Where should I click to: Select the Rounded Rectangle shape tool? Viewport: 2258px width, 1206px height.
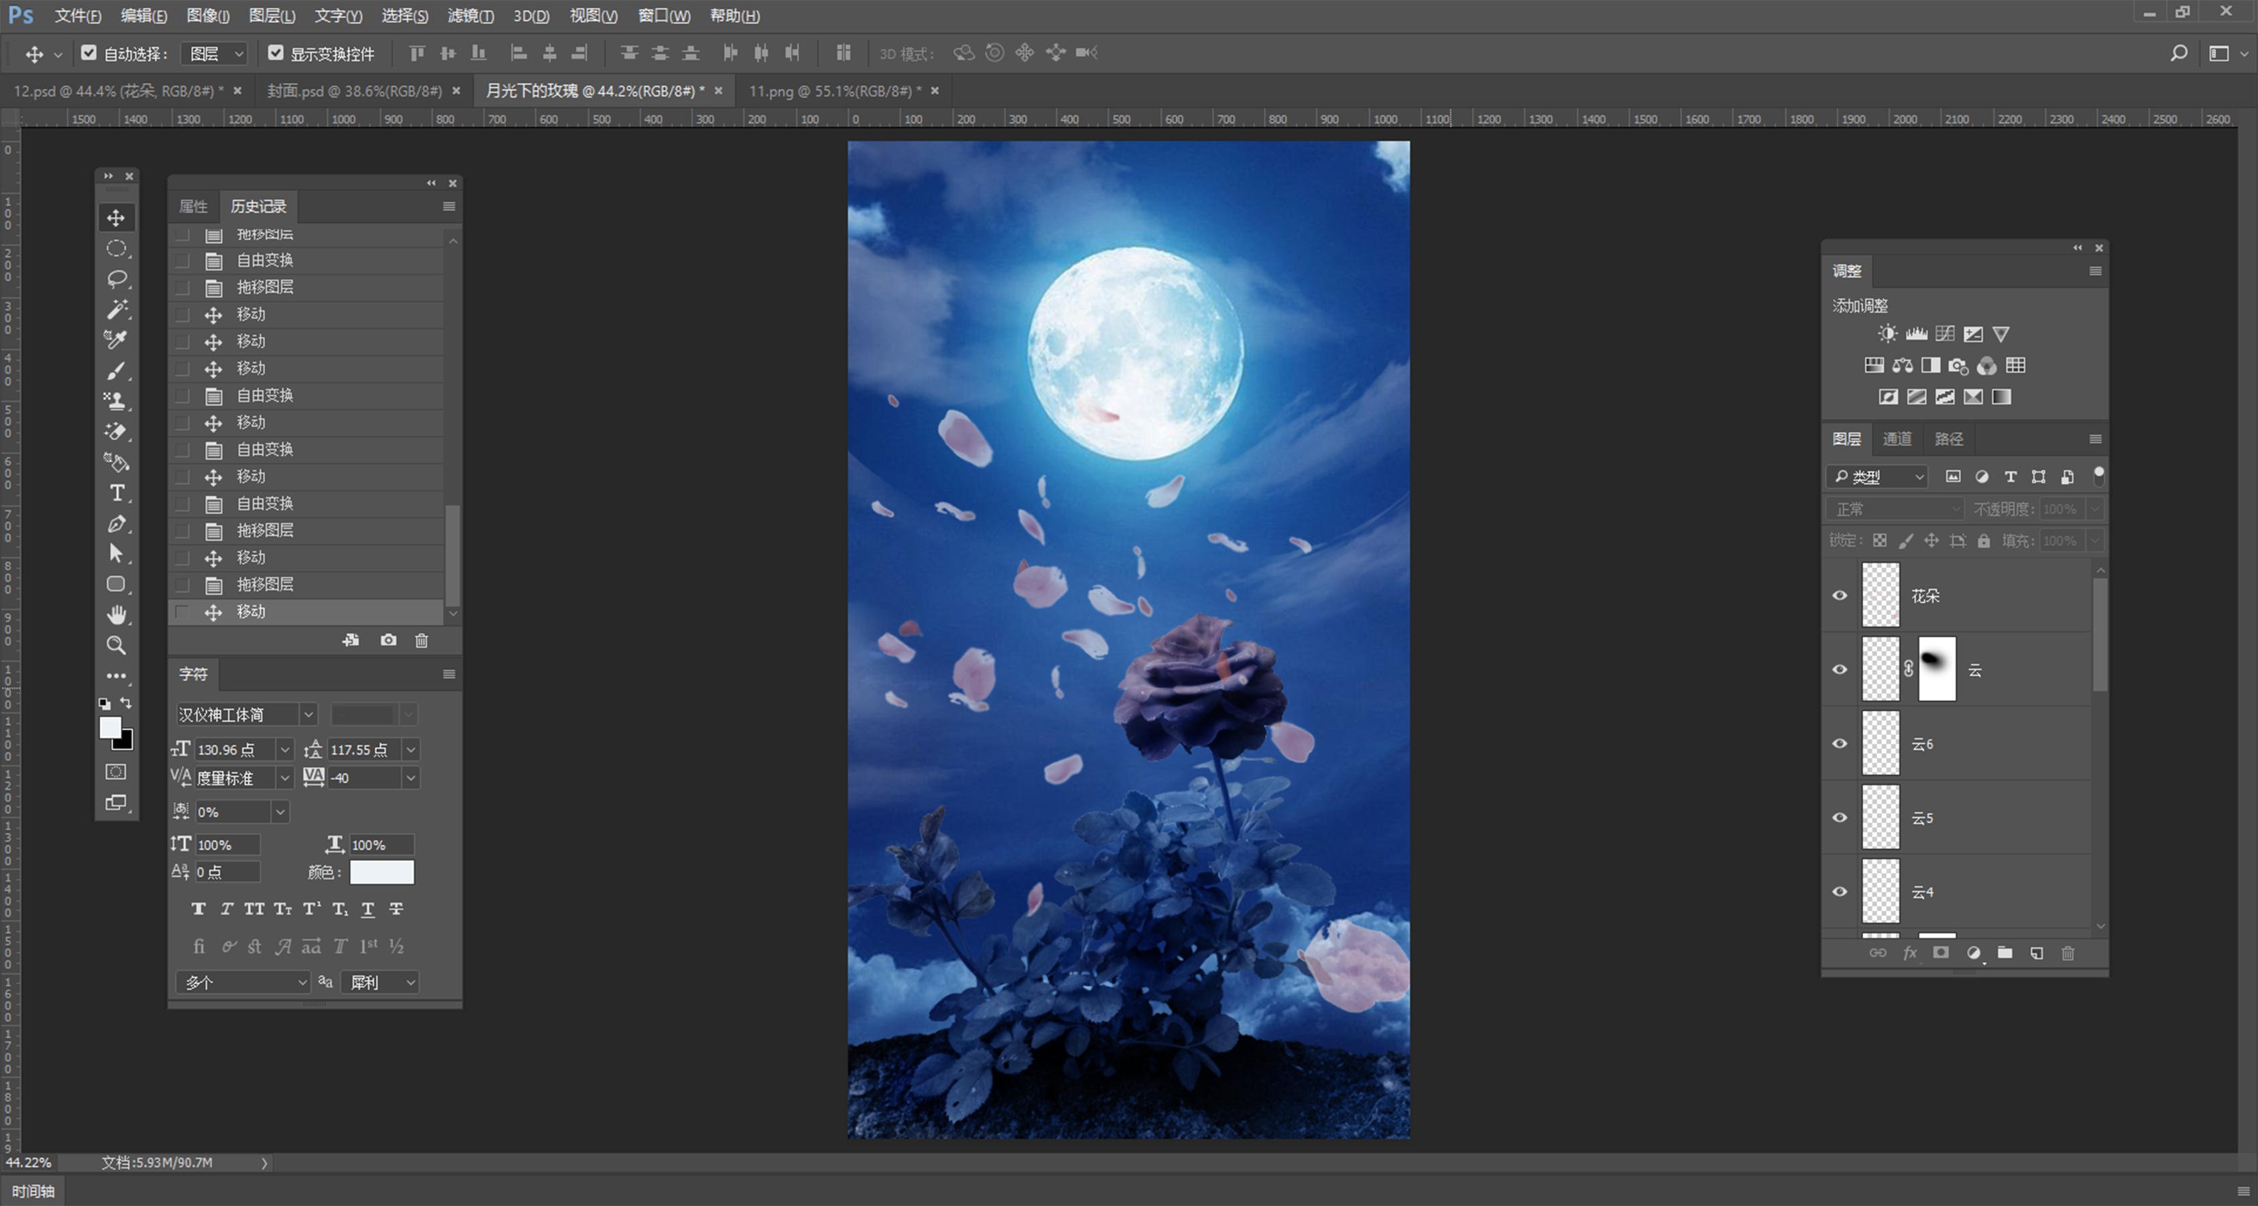pyautogui.click(x=116, y=584)
